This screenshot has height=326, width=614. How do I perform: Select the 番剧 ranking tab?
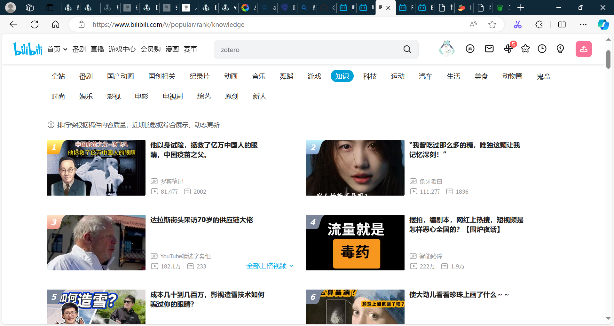click(86, 76)
